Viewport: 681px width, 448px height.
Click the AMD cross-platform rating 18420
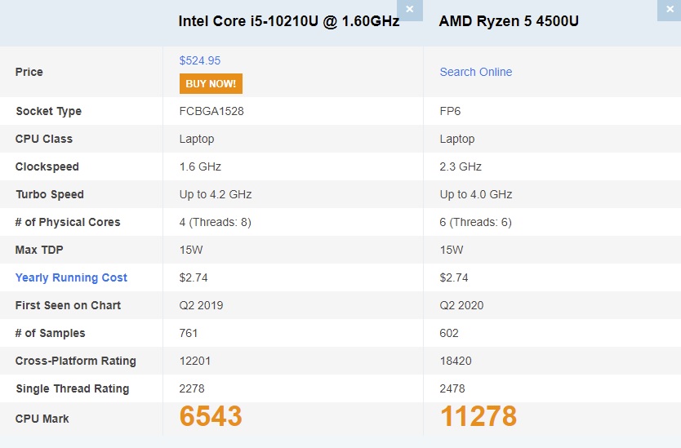coord(456,361)
